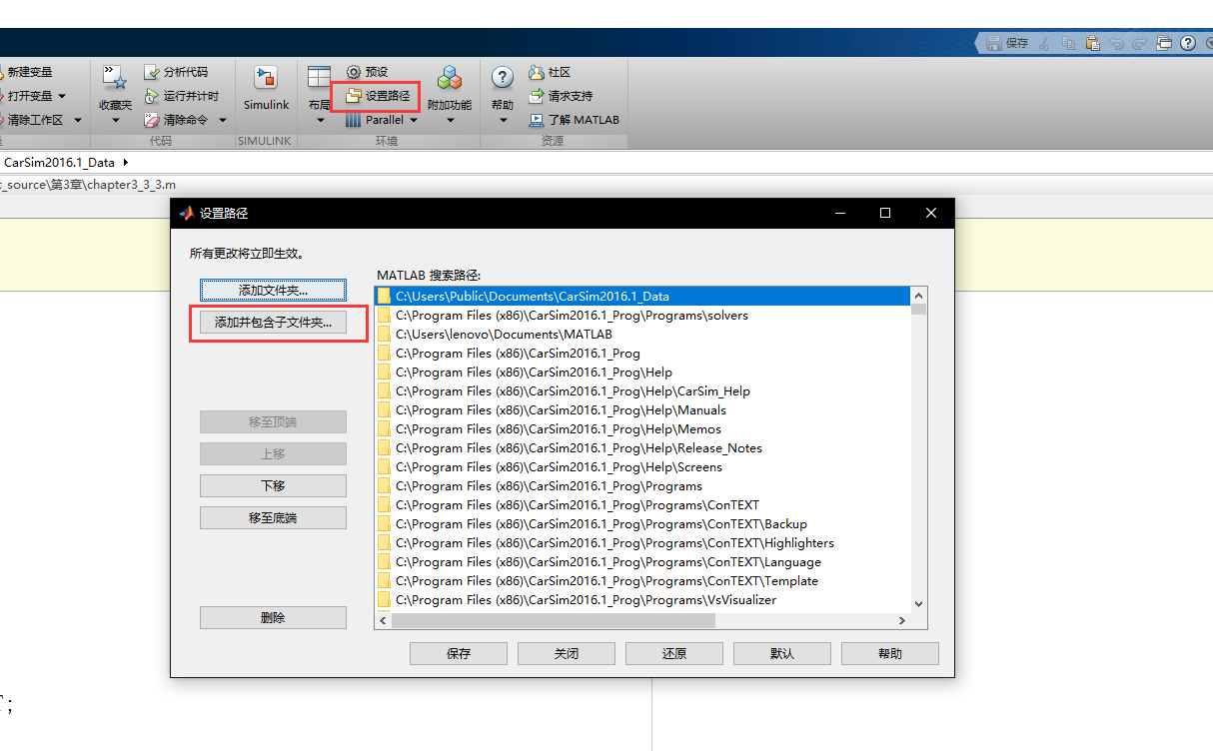
Task: Select the path row ending in Help\Screens
Action: pyautogui.click(x=642, y=466)
